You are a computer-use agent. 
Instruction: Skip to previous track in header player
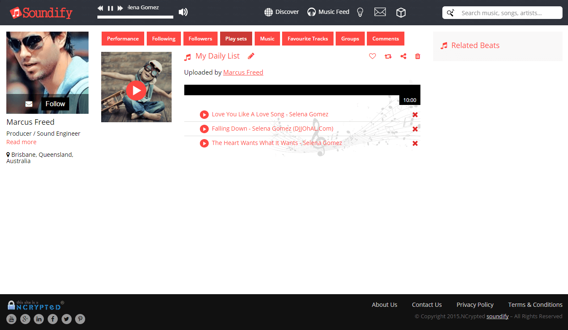pos(100,8)
